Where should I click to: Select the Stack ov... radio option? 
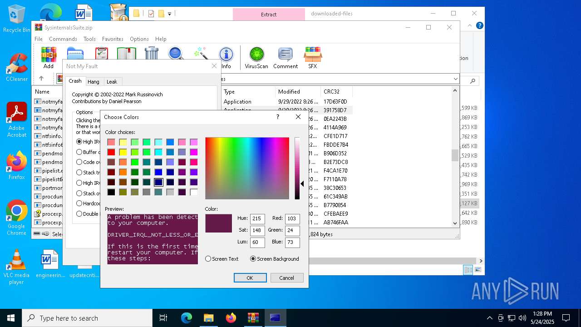(x=79, y=193)
